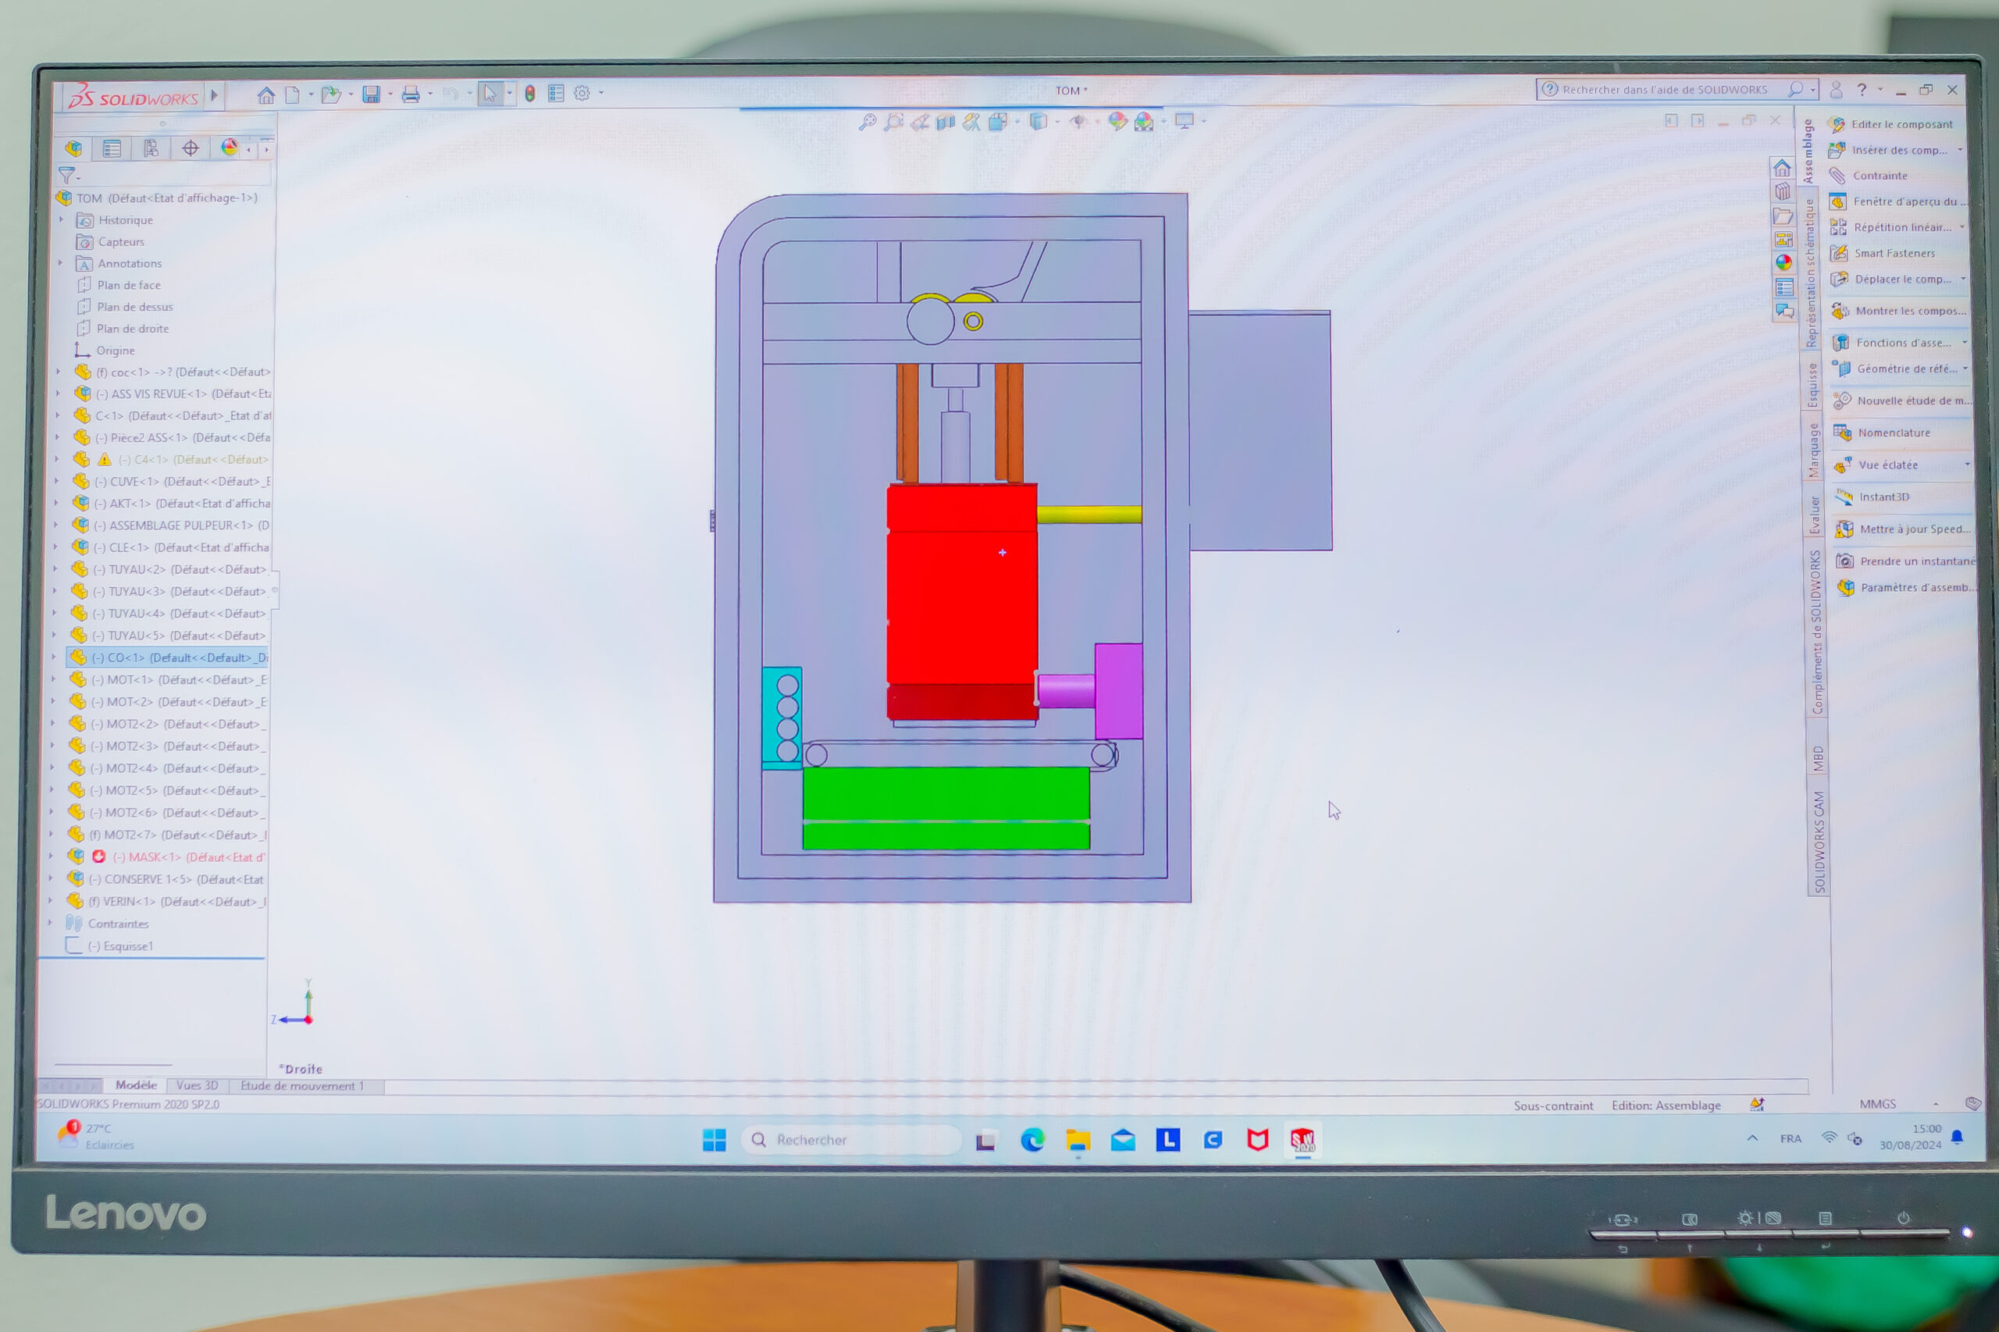Open the DisplayManager color ball tab
Image resolution: width=1999 pixels, height=1332 pixels.
pos(230,148)
